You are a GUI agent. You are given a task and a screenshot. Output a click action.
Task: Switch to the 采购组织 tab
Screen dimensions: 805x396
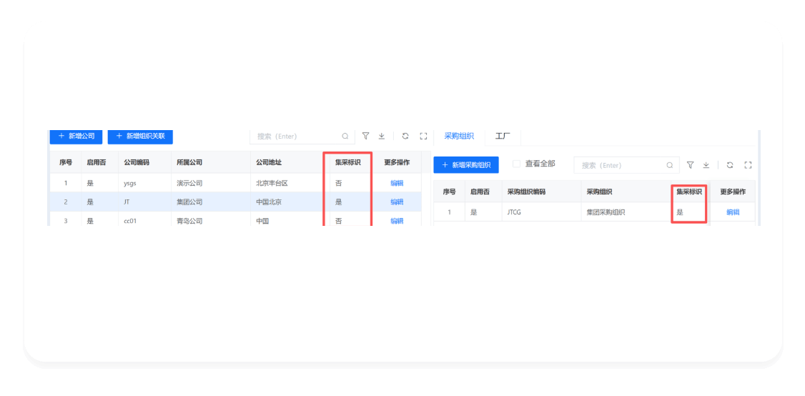[459, 137]
